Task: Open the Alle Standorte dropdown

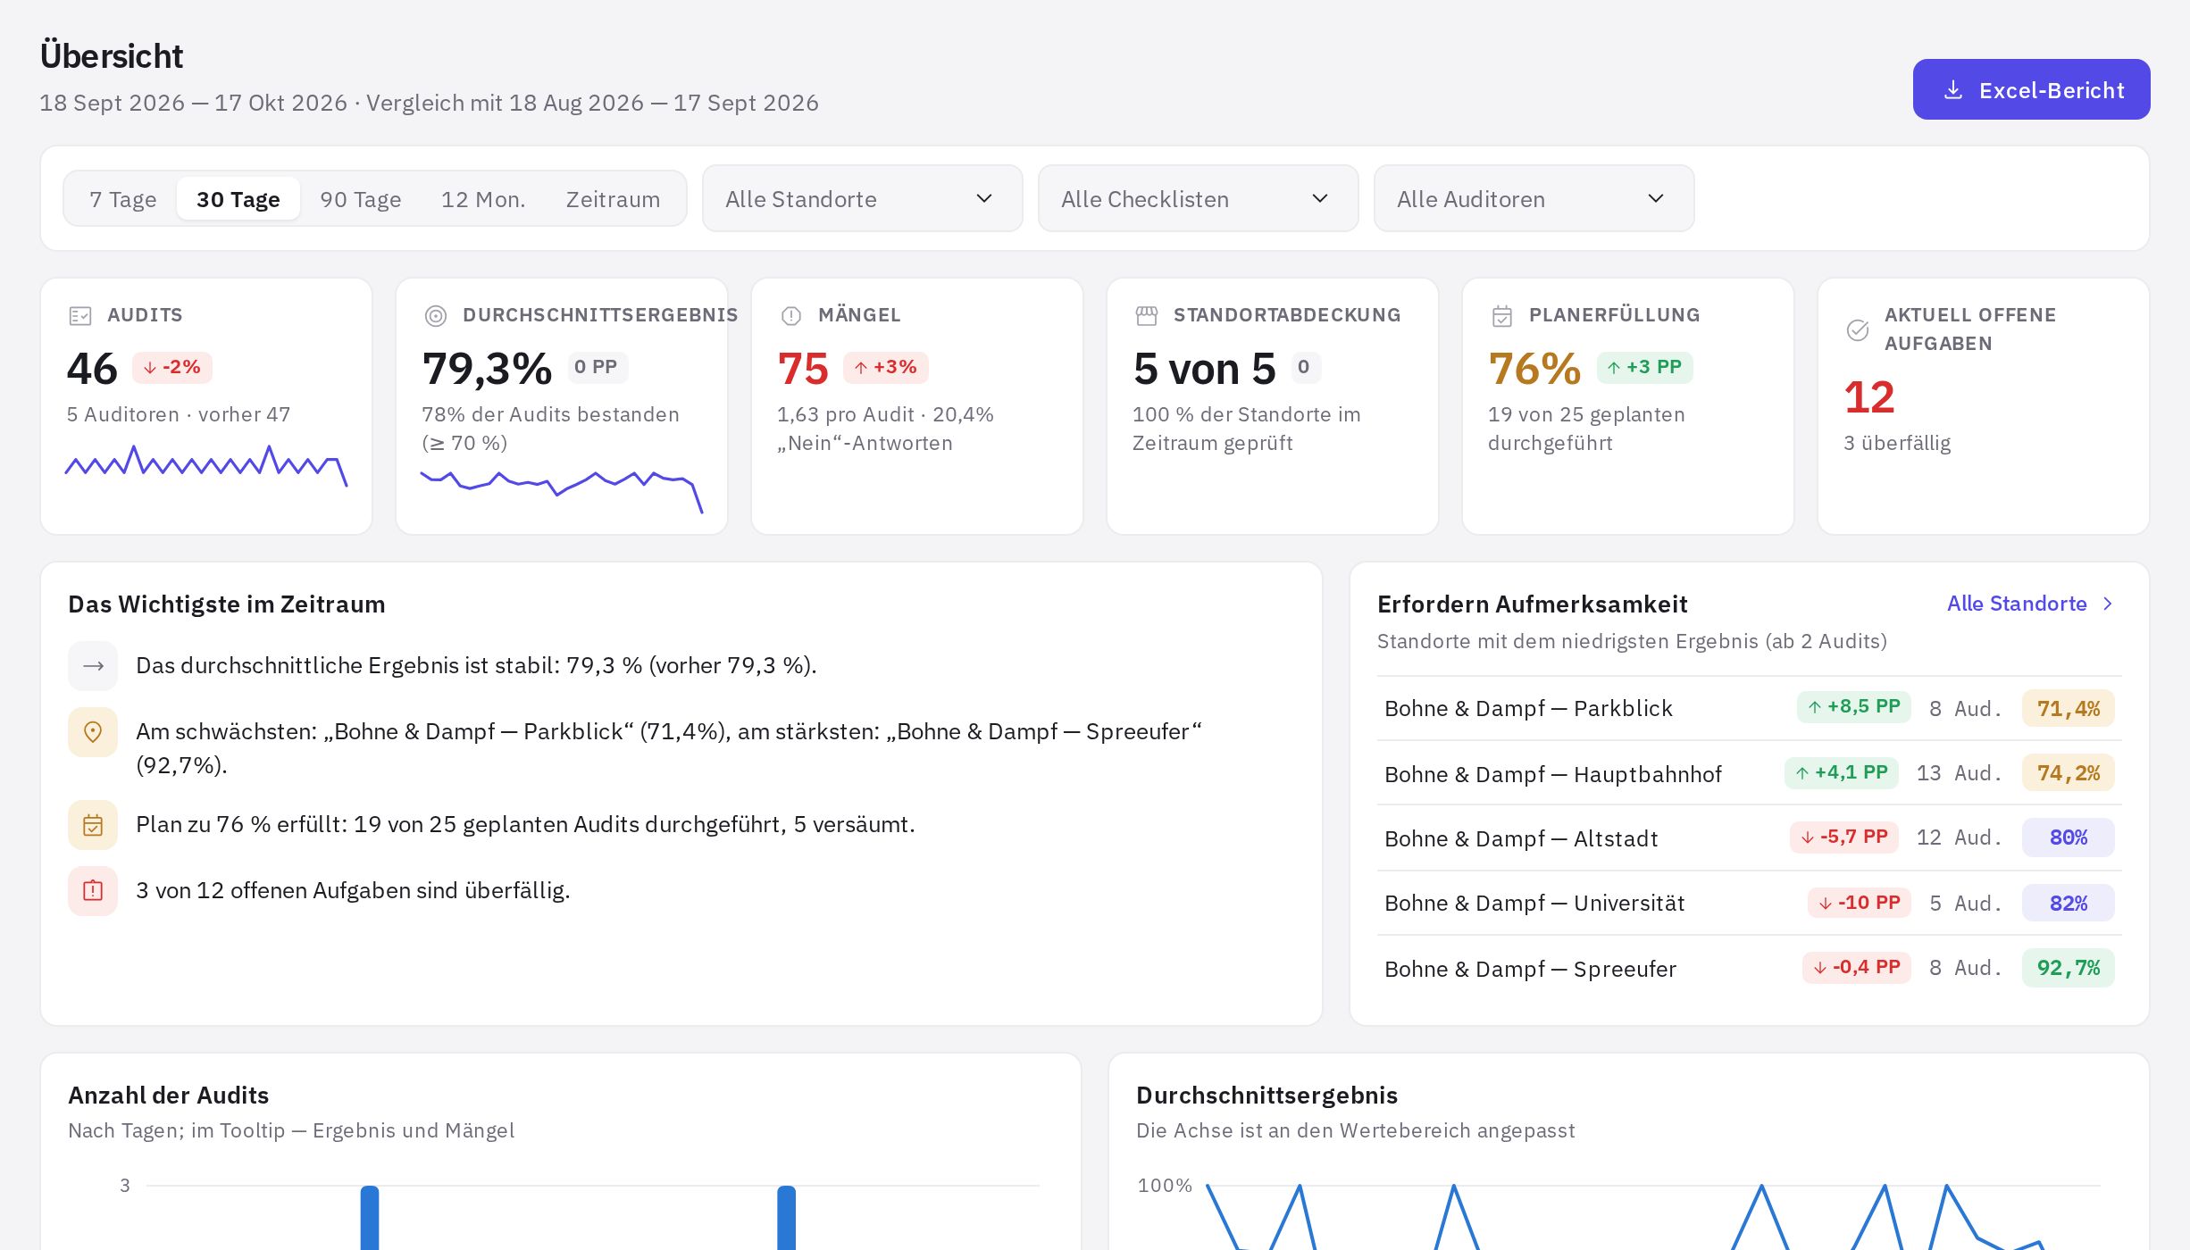Action: click(x=863, y=199)
